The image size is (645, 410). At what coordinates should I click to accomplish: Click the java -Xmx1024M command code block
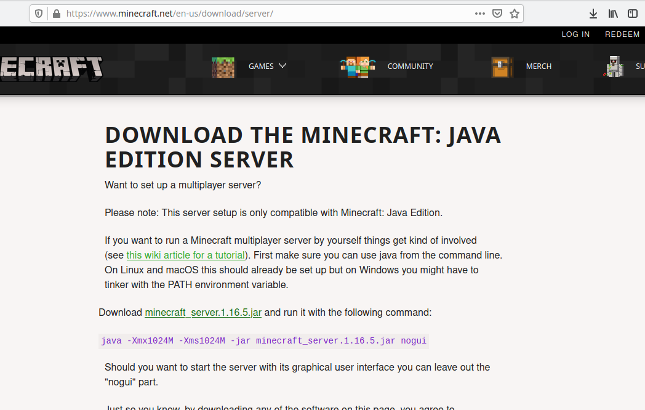(x=263, y=341)
